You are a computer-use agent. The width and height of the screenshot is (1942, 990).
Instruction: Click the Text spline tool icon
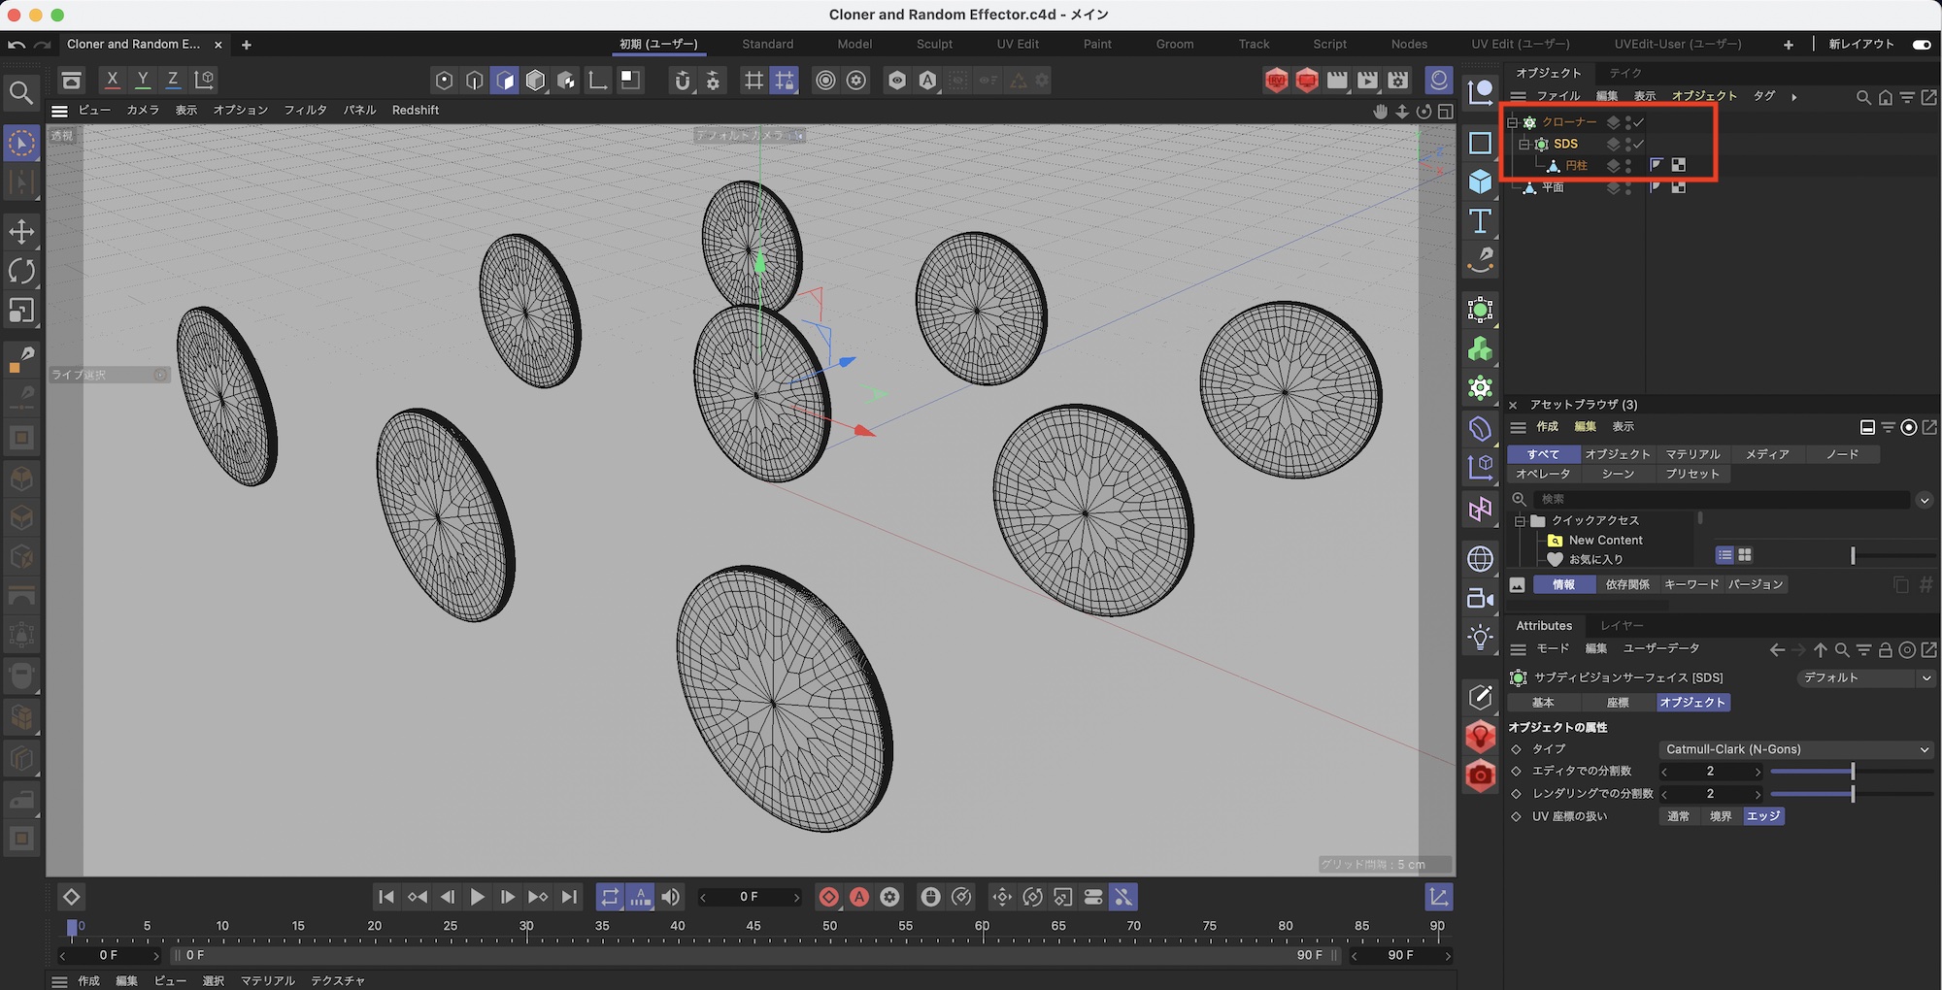pyautogui.click(x=1480, y=222)
